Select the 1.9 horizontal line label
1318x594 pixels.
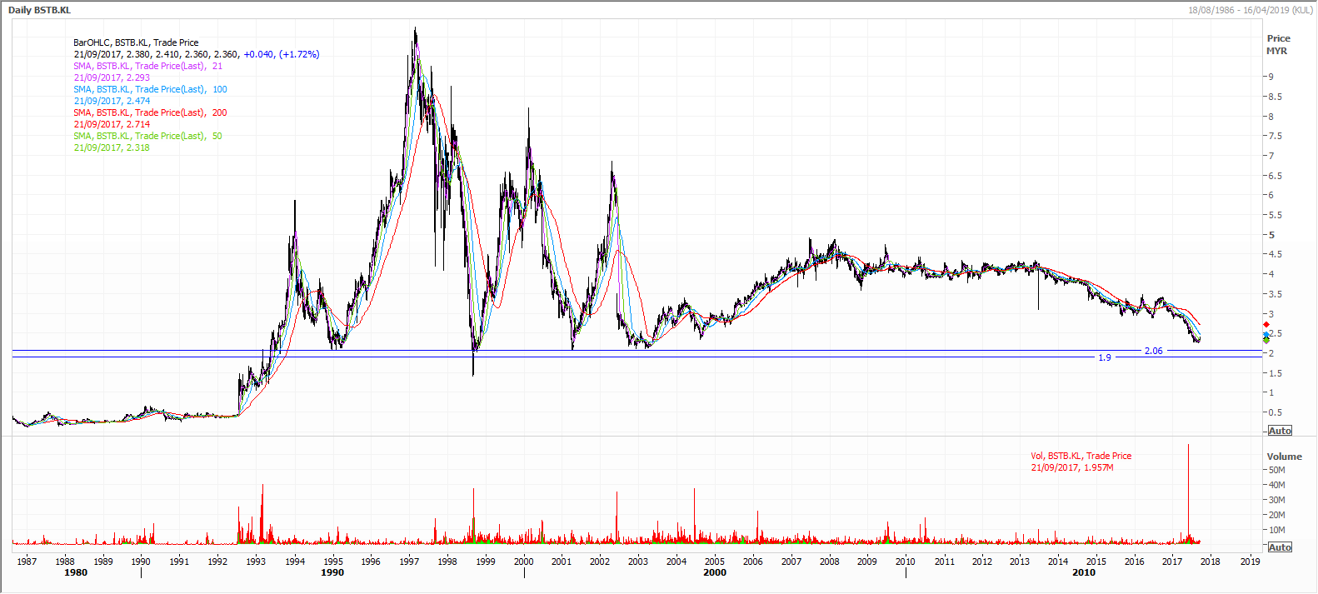coord(1104,357)
